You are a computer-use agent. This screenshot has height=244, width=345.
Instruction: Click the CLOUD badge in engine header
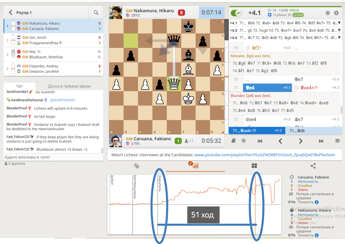pyautogui.click(x=298, y=15)
